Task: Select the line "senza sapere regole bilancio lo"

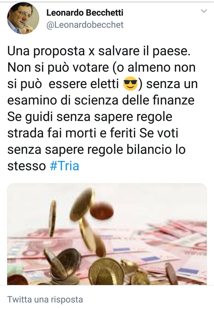Action: coord(96,150)
